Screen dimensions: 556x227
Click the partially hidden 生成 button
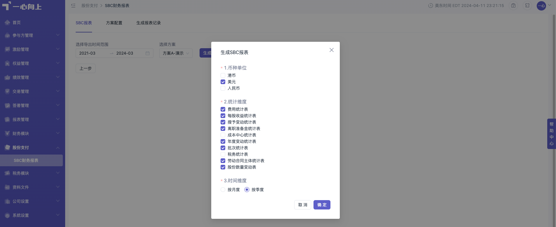[206, 53]
